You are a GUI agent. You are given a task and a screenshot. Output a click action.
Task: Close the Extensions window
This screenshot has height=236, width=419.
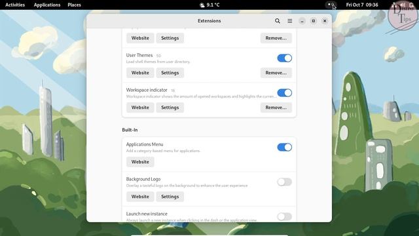pyautogui.click(x=325, y=21)
